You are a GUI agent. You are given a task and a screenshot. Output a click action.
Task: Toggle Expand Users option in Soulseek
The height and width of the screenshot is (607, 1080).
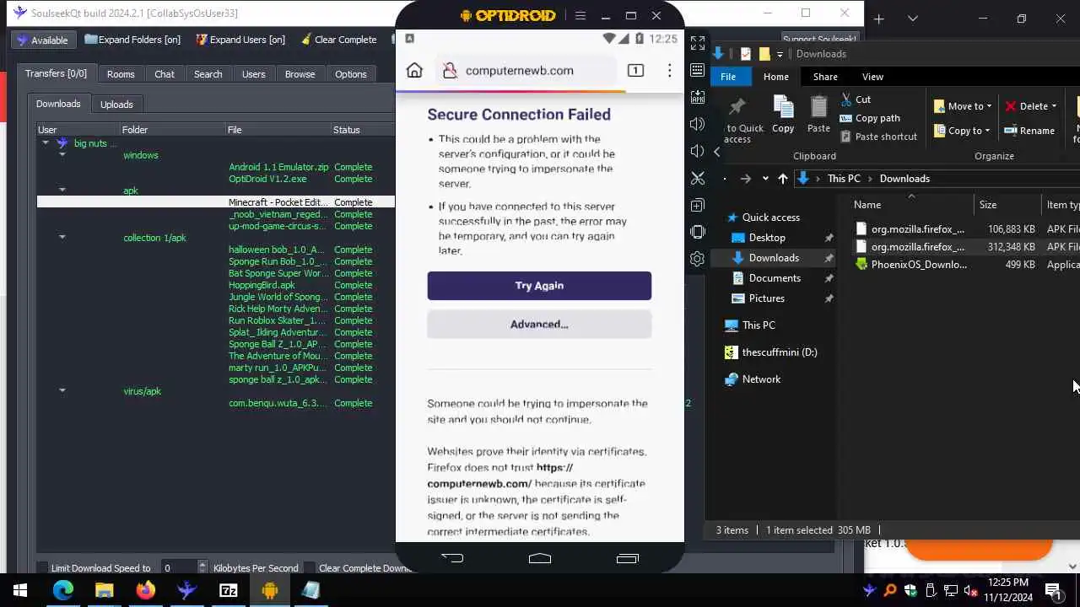[x=240, y=40]
